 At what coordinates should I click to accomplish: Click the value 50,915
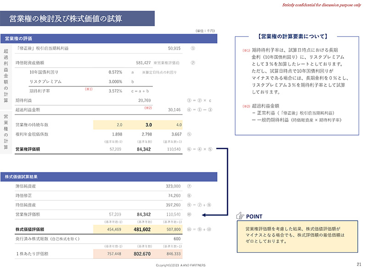(174, 49)
